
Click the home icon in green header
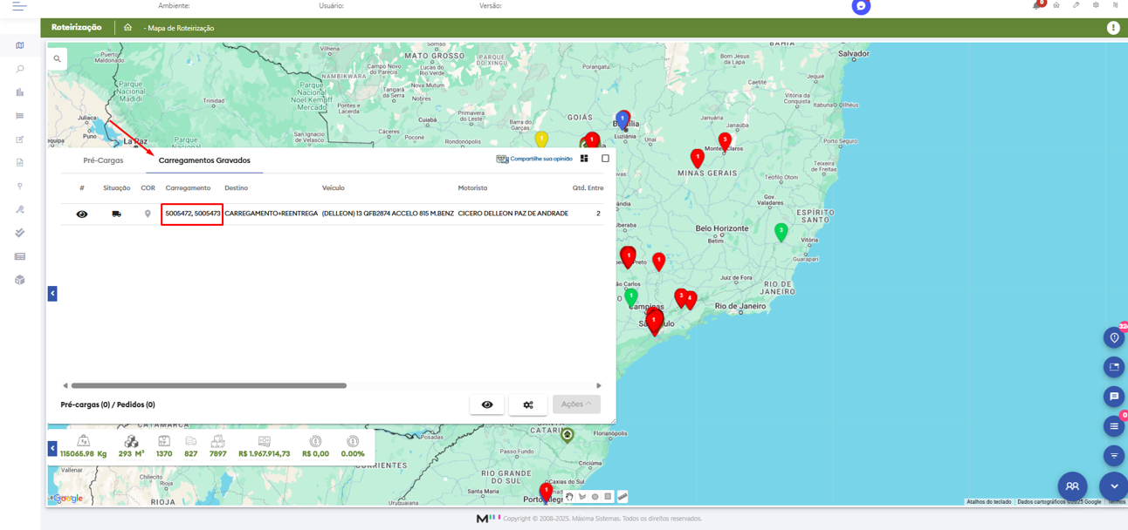pos(127,28)
